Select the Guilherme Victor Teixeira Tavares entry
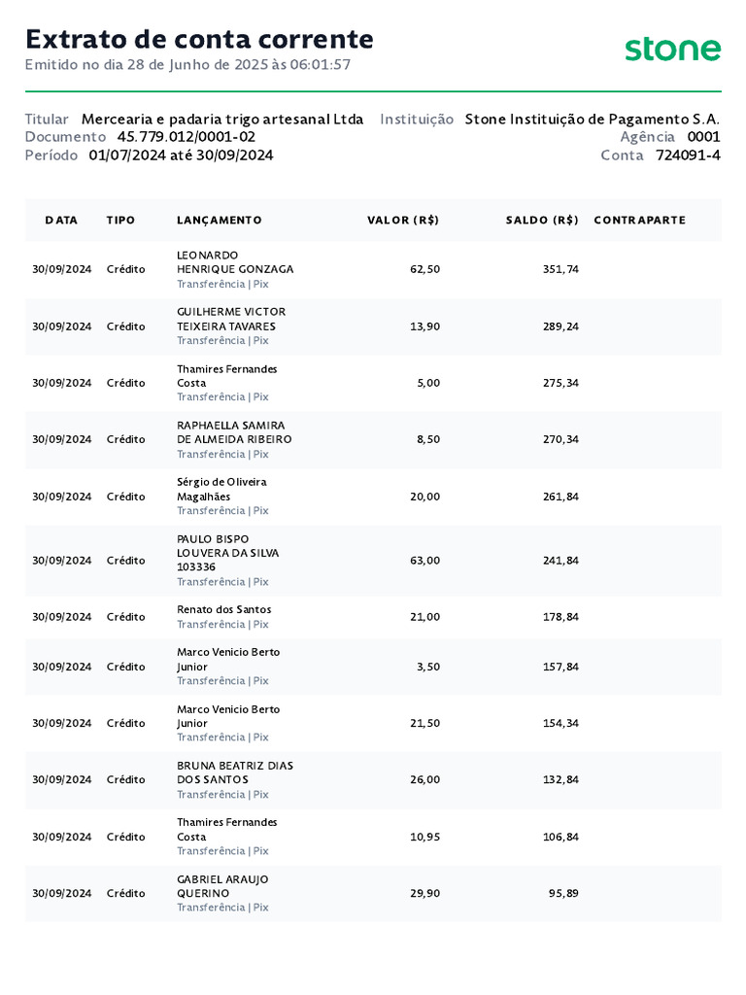Image resolution: width=746 pixels, height=995 pixels. tap(231, 319)
